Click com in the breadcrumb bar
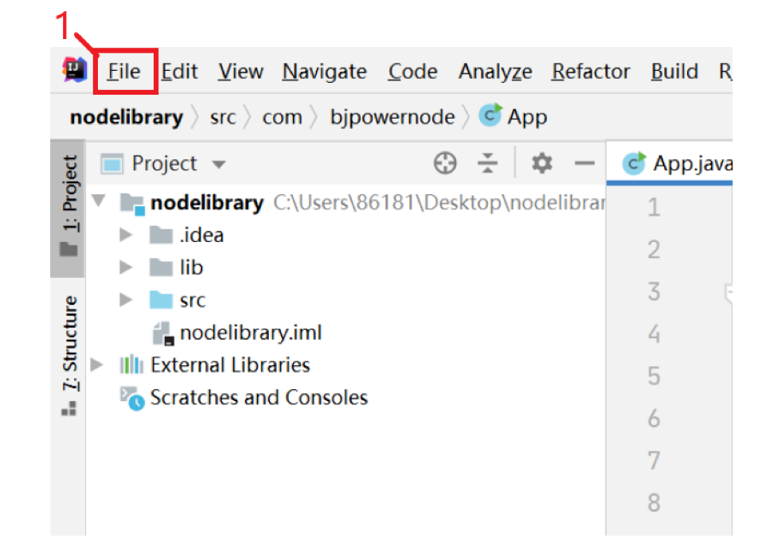The height and width of the screenshot is (550, 769). tap(282, 117)
